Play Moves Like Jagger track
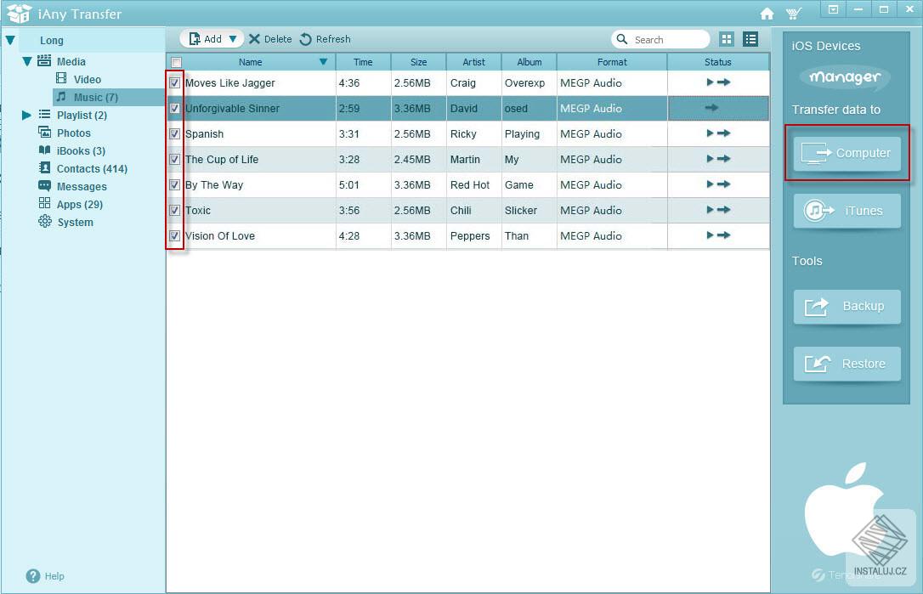This screenshot has width=923, height=594. coord(710,82)
